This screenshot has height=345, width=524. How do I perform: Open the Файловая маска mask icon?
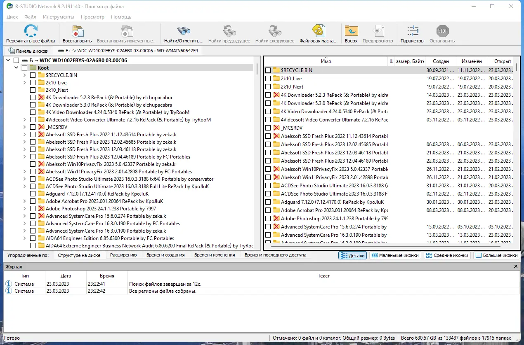318,31
